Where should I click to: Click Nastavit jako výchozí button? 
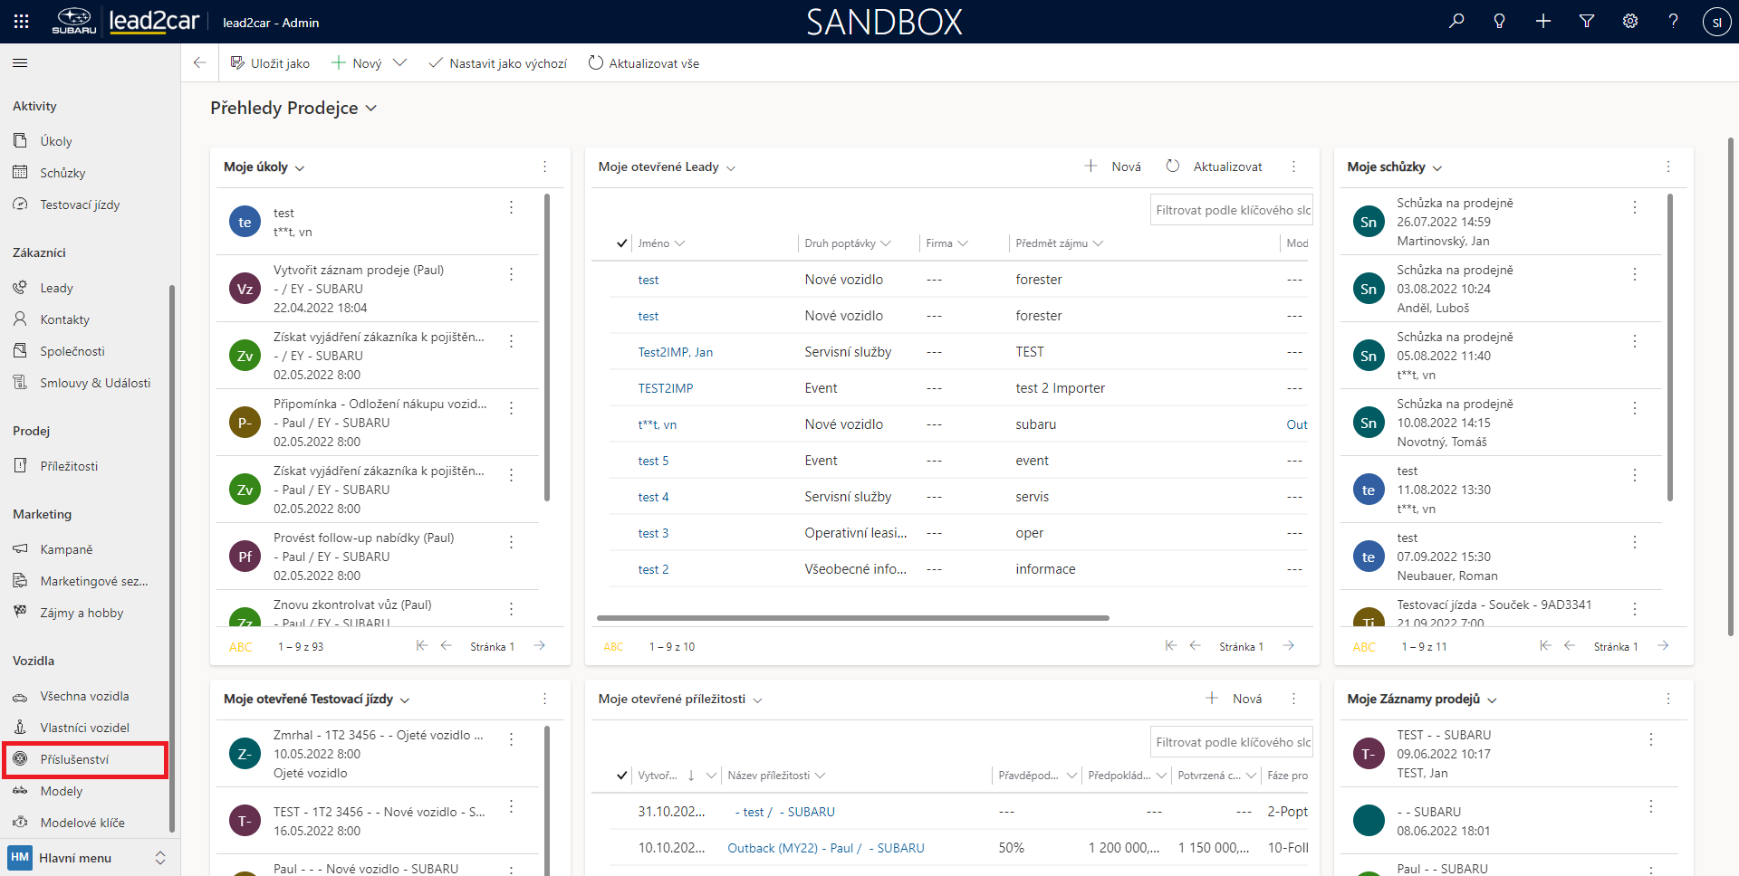tap(498, 63)
